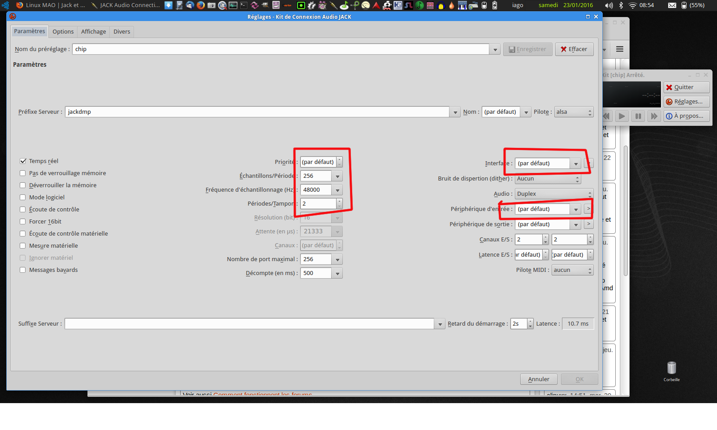Expand the Nom du préréglage dropdown arrow
Viewport: 717px width, 430px height.
(x=495, y=49)
